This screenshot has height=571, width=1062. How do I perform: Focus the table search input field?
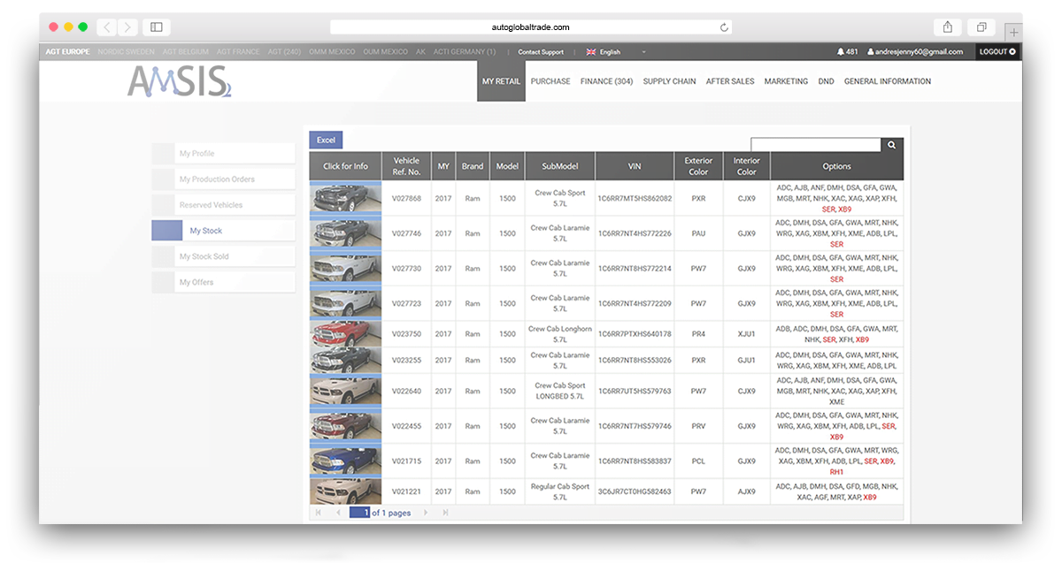pyautogui.click(x=816, y=145)
